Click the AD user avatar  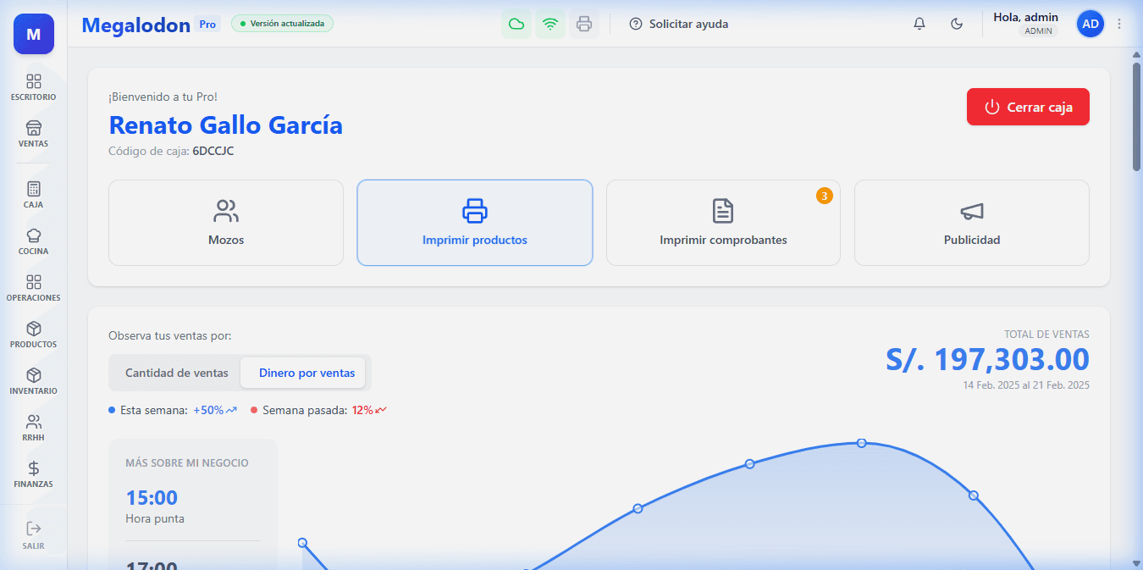(x=1090, y=24)
